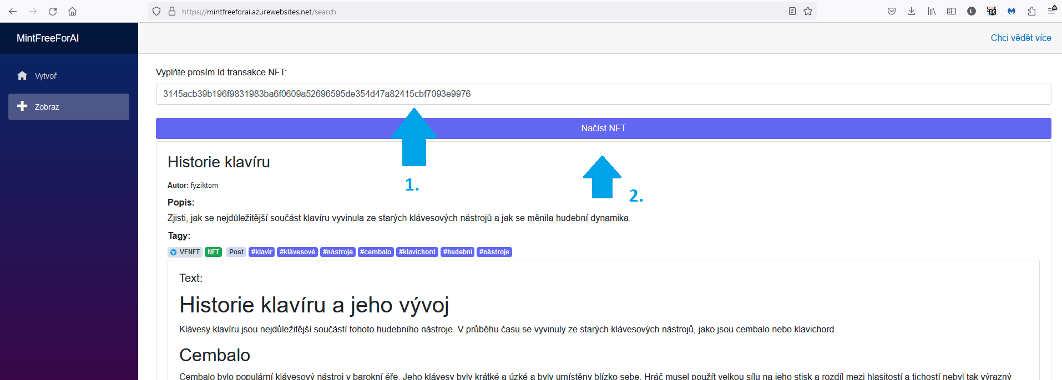Screen dimensions: 1062x380
Task: Click the padlock site security icon
Action: [x=172, y=11]
